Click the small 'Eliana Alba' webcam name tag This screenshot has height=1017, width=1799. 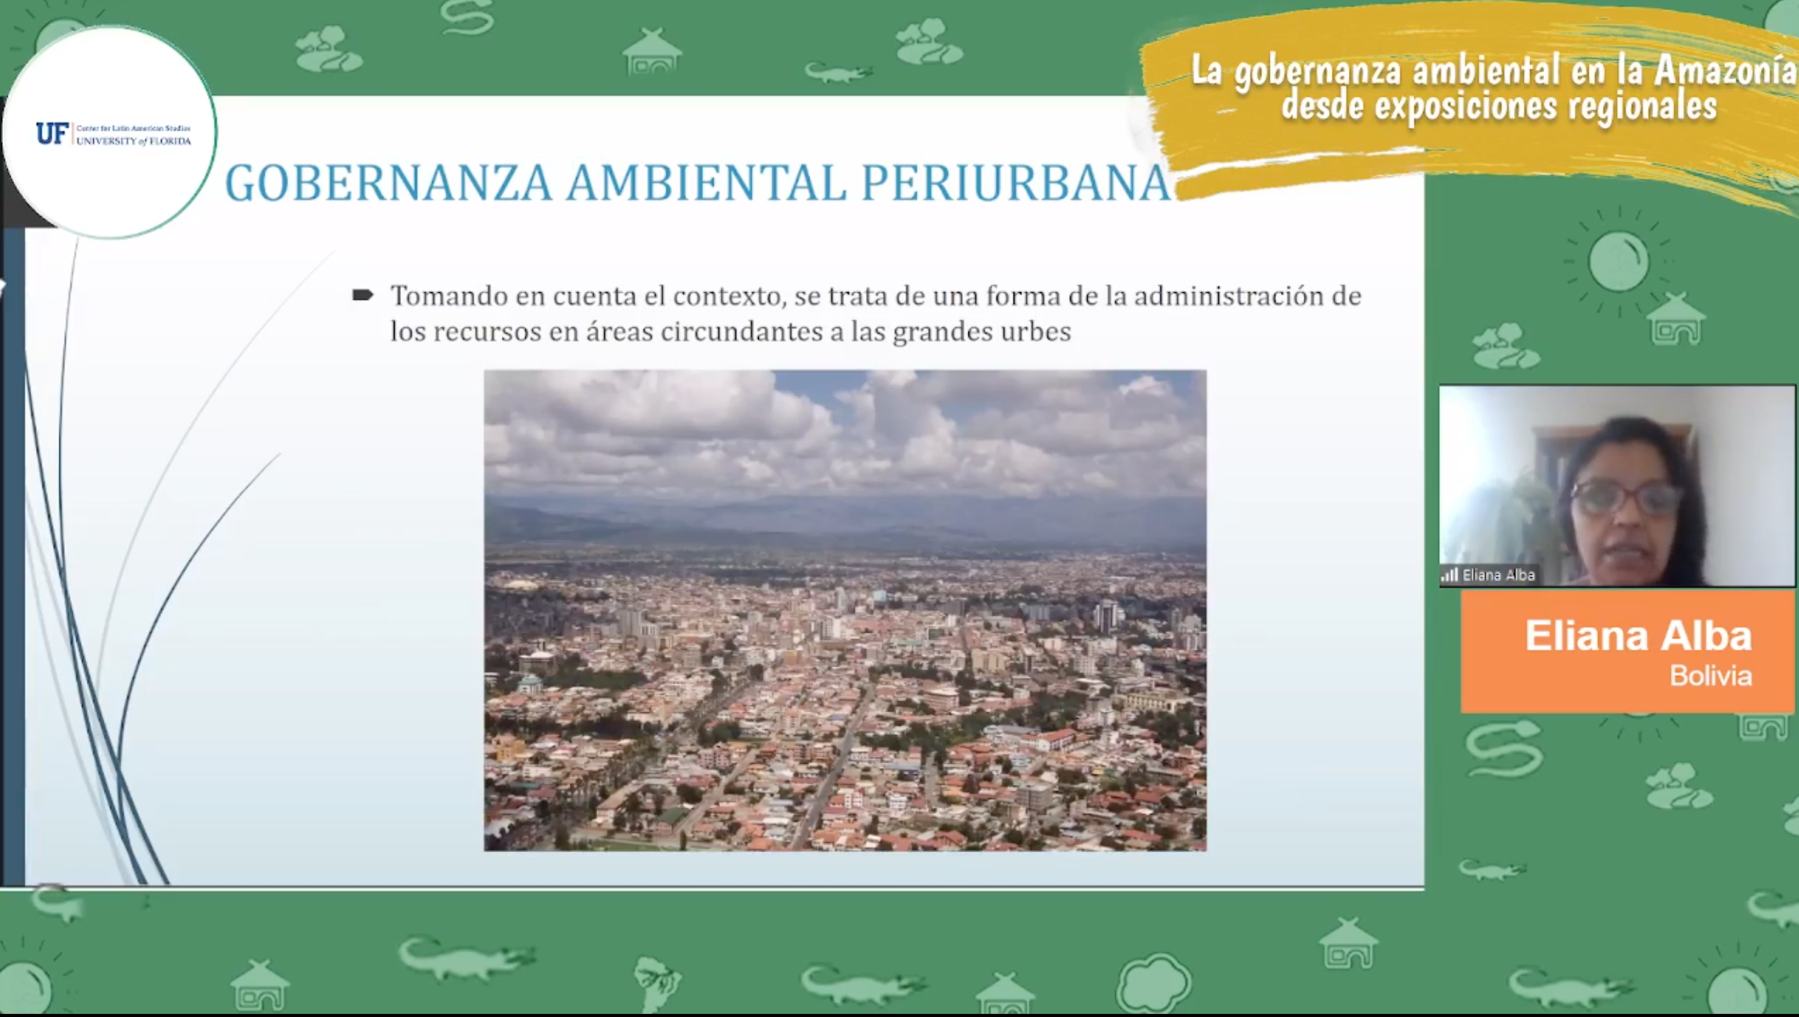pos(1498,575)
